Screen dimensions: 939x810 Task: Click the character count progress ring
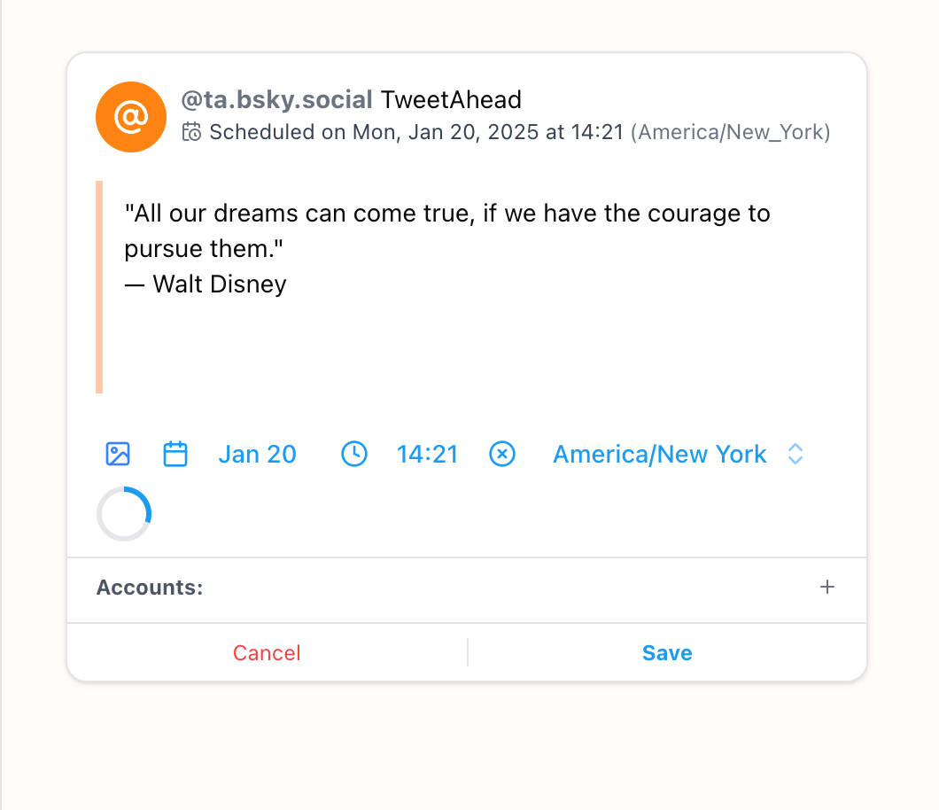coord(124,513)
